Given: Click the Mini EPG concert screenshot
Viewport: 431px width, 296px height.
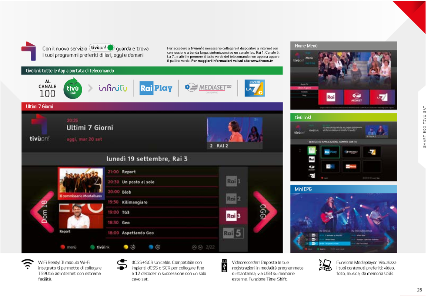Looking at the screenshot, I should click(x=344, y=223).
